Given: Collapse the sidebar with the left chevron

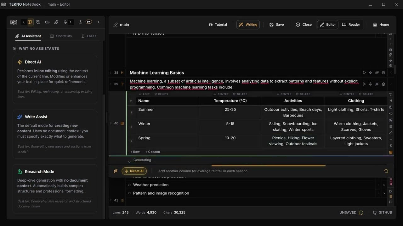Looking at the screenshot, I should (x=99, y=22).
